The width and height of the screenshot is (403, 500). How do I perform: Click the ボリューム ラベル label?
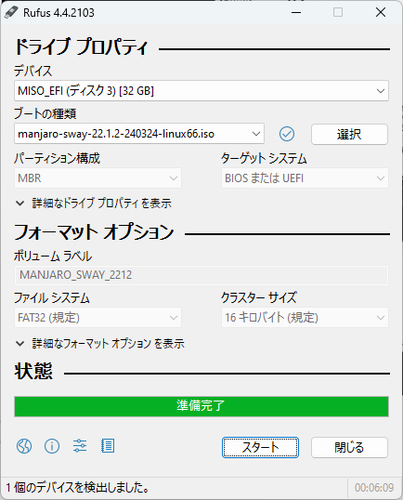[53, 257]
